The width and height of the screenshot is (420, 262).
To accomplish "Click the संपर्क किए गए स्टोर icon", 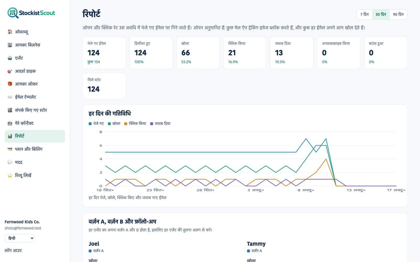I will (10, 110).
